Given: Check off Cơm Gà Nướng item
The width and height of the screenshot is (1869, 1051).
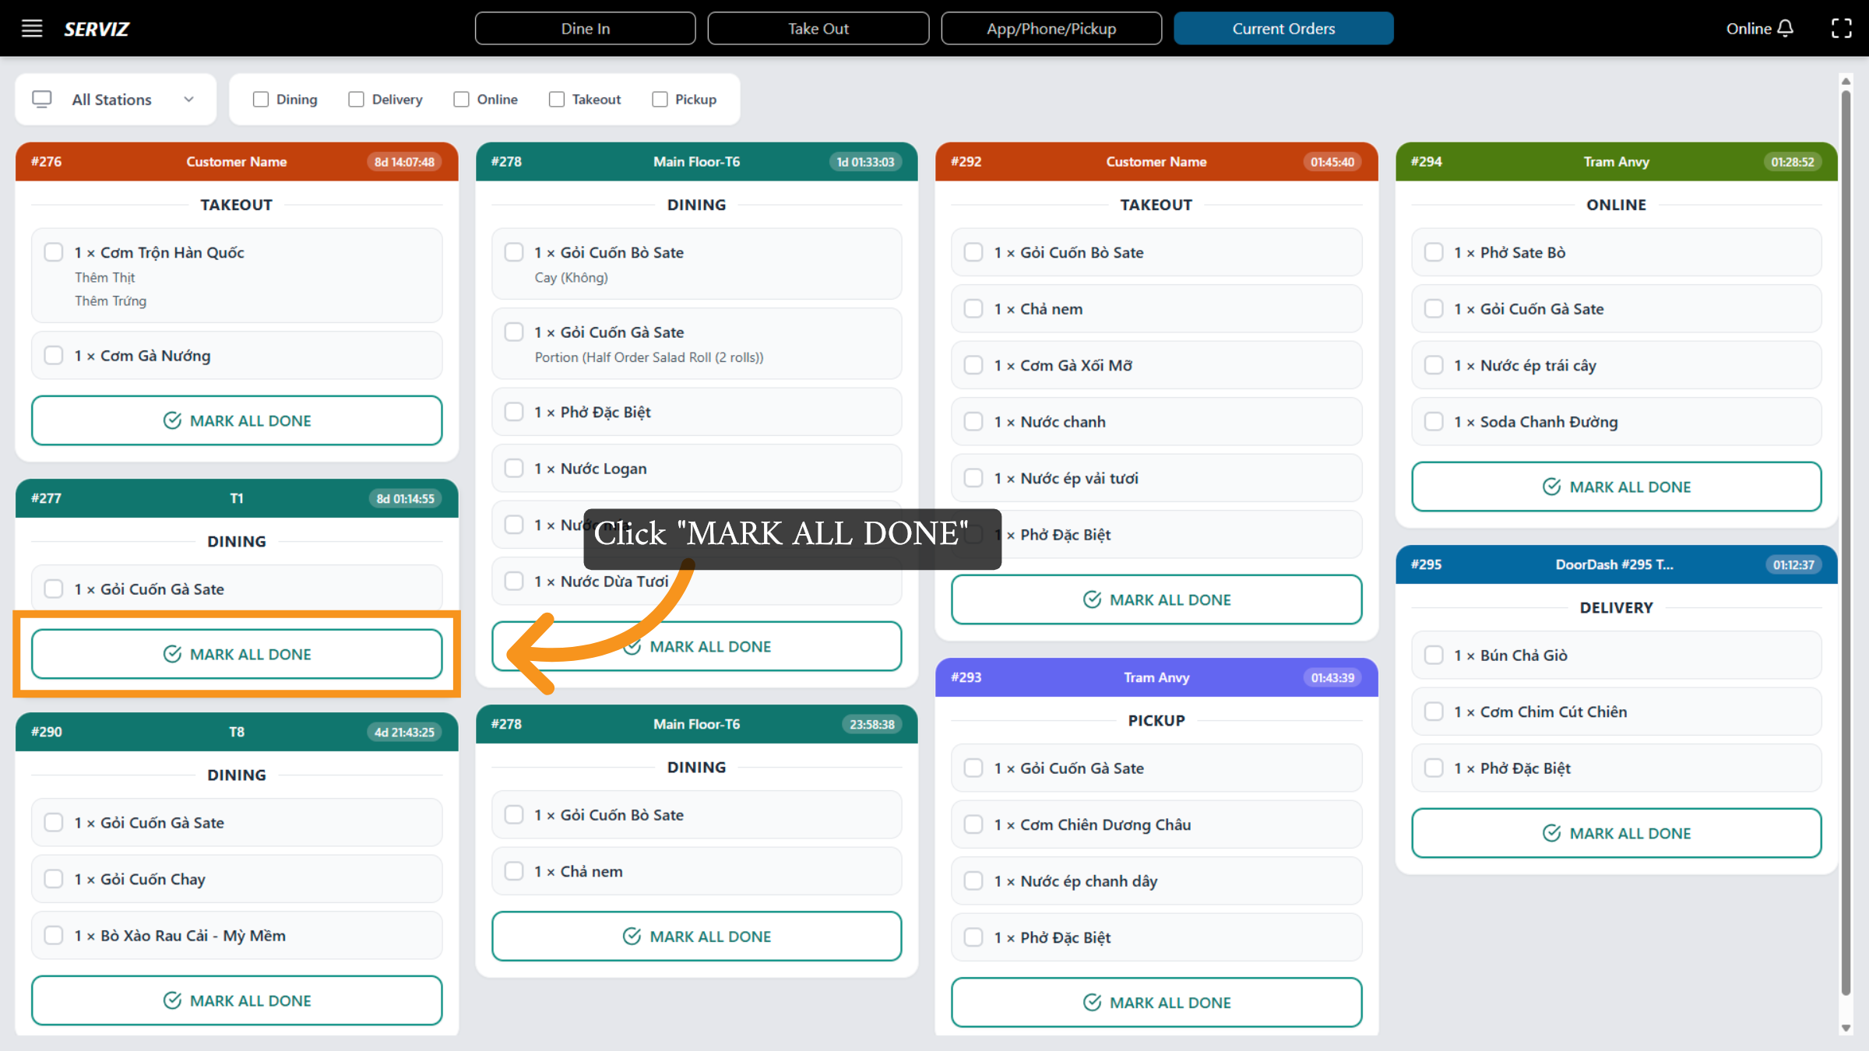Looking at the screenshot, I should tap(54, 356).
